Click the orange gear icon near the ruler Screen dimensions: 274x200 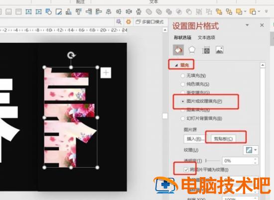[x=129, y=22]
